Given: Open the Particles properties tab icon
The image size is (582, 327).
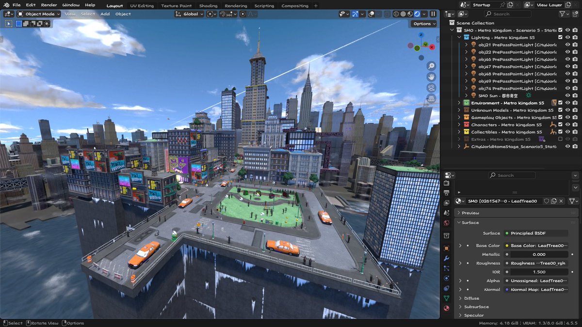Looking at the screenshot, I should [x=446, y=268].
